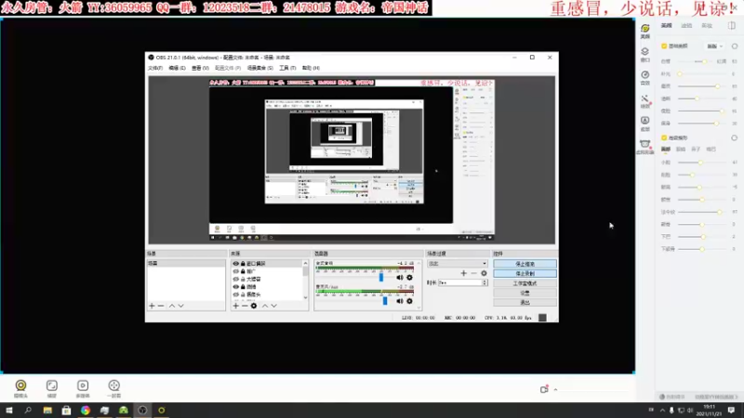Screen dimensions: 744x418
Task: Click the film reel icon in bottom toolbar
Action: point(113,388)
